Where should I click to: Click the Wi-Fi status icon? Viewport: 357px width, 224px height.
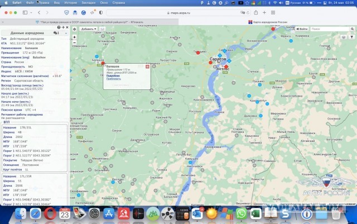pyautogui.click(x=275, y=3)
